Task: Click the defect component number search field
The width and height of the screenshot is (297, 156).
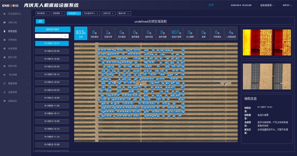Action: pyautogui.click(x=49, y=36)
